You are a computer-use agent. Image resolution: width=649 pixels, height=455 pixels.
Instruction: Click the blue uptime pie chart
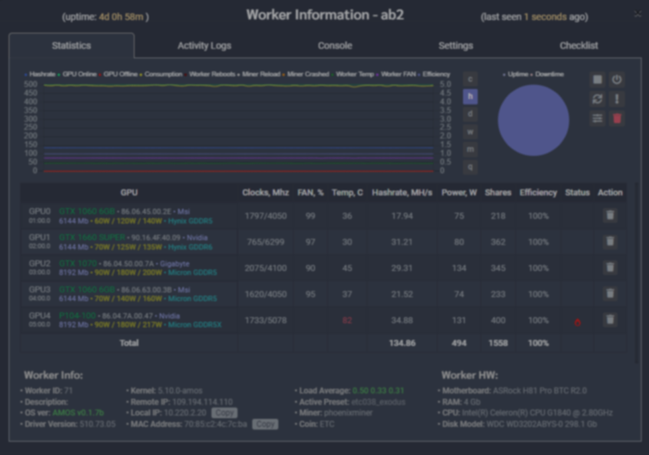click(x=533, y=120)
